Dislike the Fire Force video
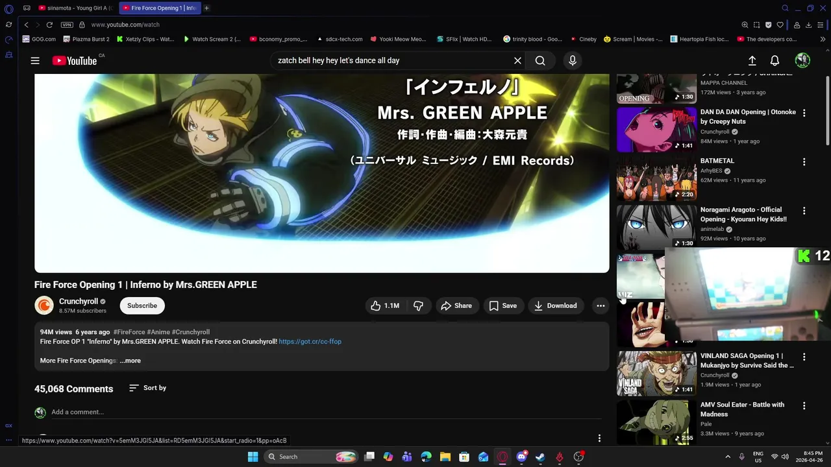831x467 pixels. click(x=418, y=305)
